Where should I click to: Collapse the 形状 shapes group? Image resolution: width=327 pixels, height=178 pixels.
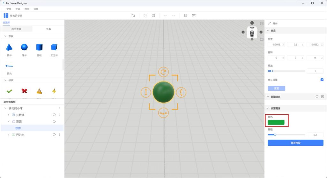point(5,36)
